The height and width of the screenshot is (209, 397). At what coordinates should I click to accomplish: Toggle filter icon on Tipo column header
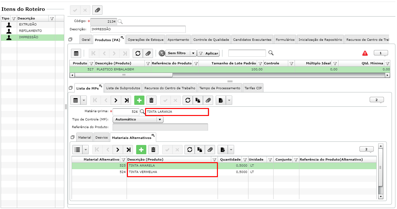pos(14,18)
